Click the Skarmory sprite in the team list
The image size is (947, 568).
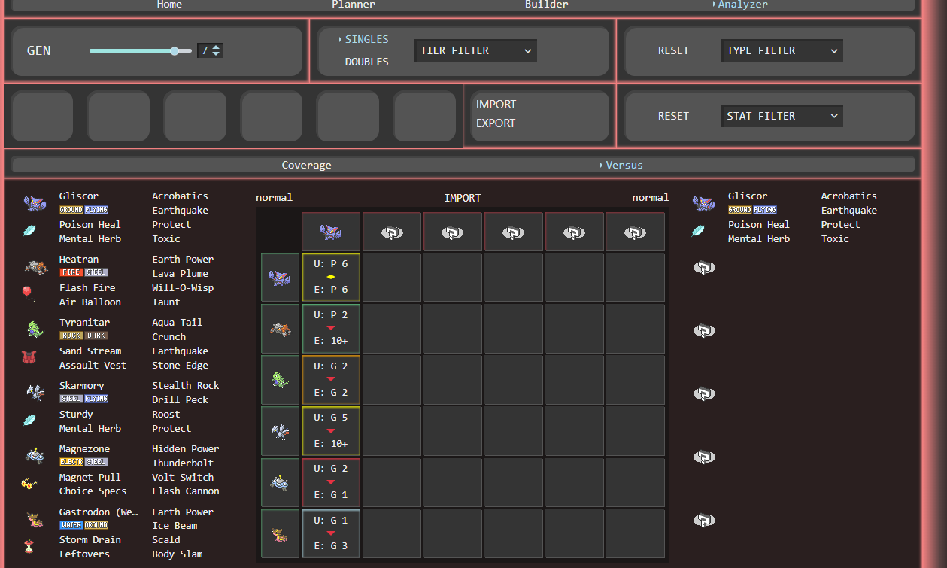coord(35,392)
